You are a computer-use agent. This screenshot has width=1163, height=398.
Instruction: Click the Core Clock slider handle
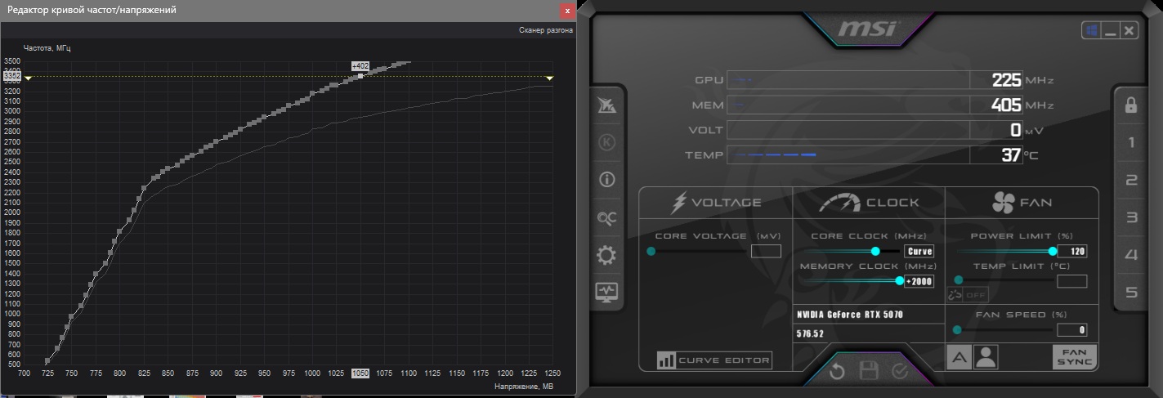tap(875, 251)
